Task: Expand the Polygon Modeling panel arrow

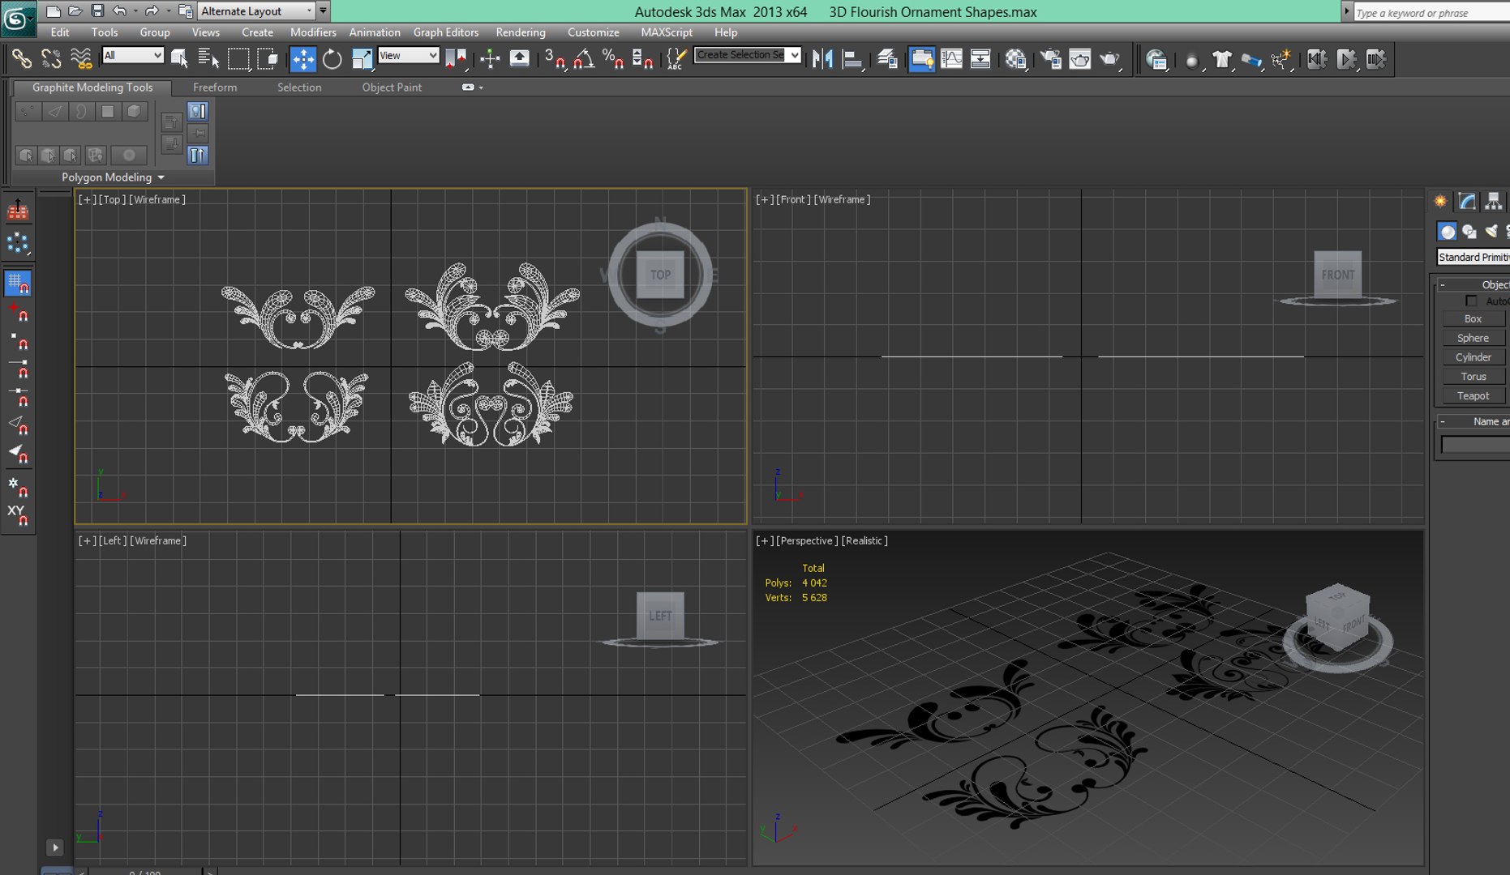Action: click(161, 177)
